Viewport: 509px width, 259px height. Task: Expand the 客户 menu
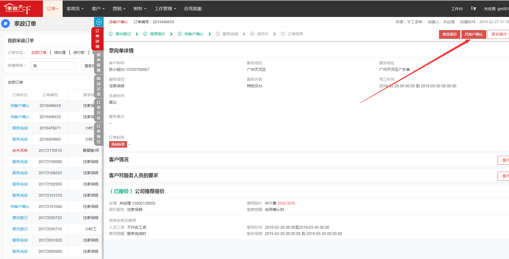tap(98, 8)
